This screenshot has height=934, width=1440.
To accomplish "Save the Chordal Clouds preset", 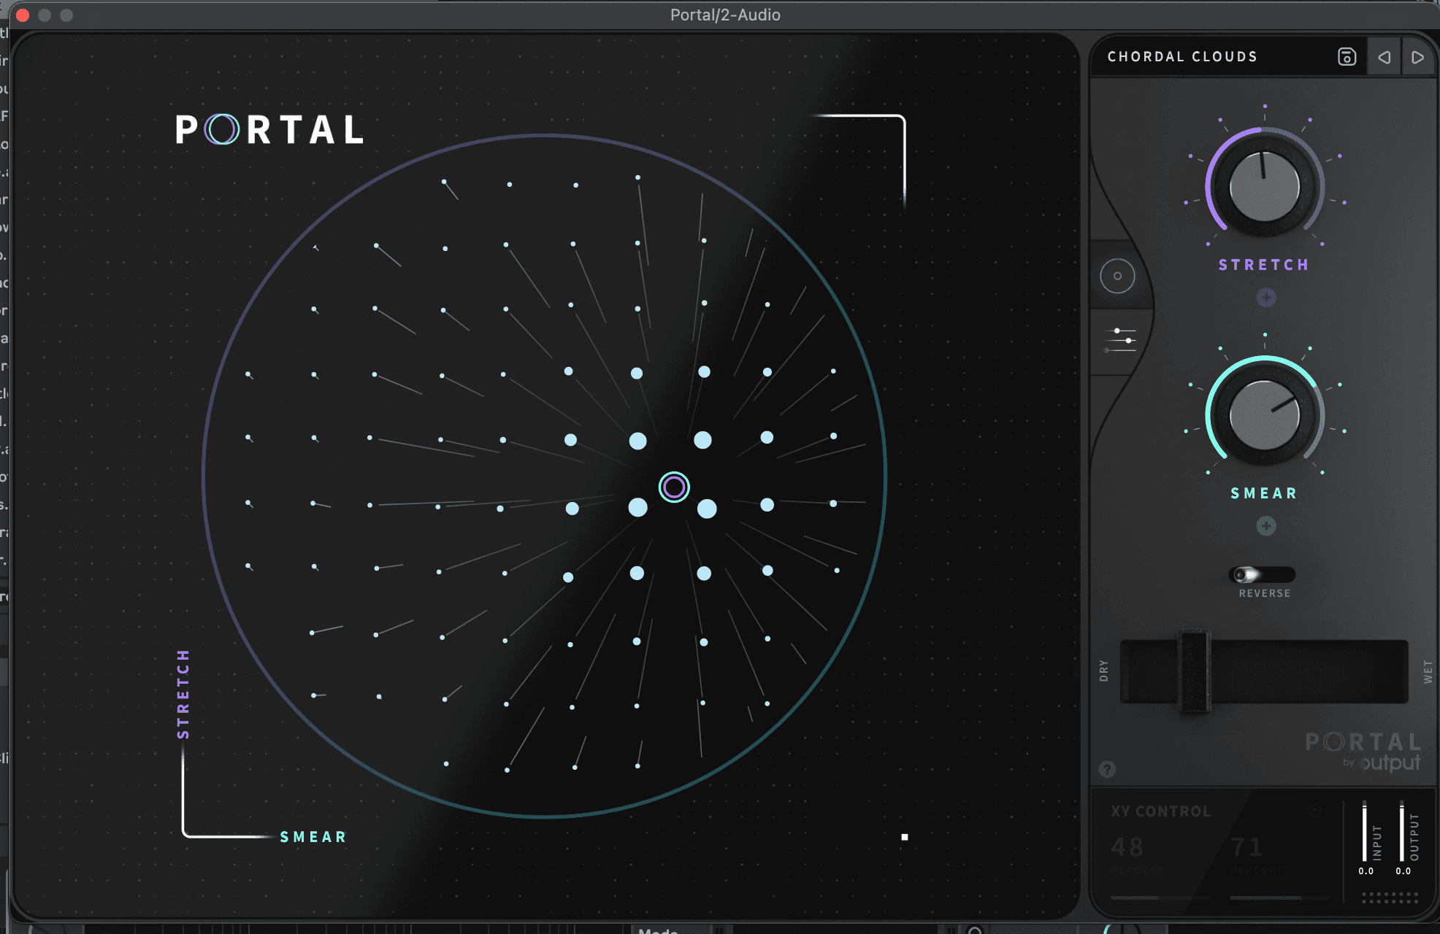I will [x=1347, y=57].
